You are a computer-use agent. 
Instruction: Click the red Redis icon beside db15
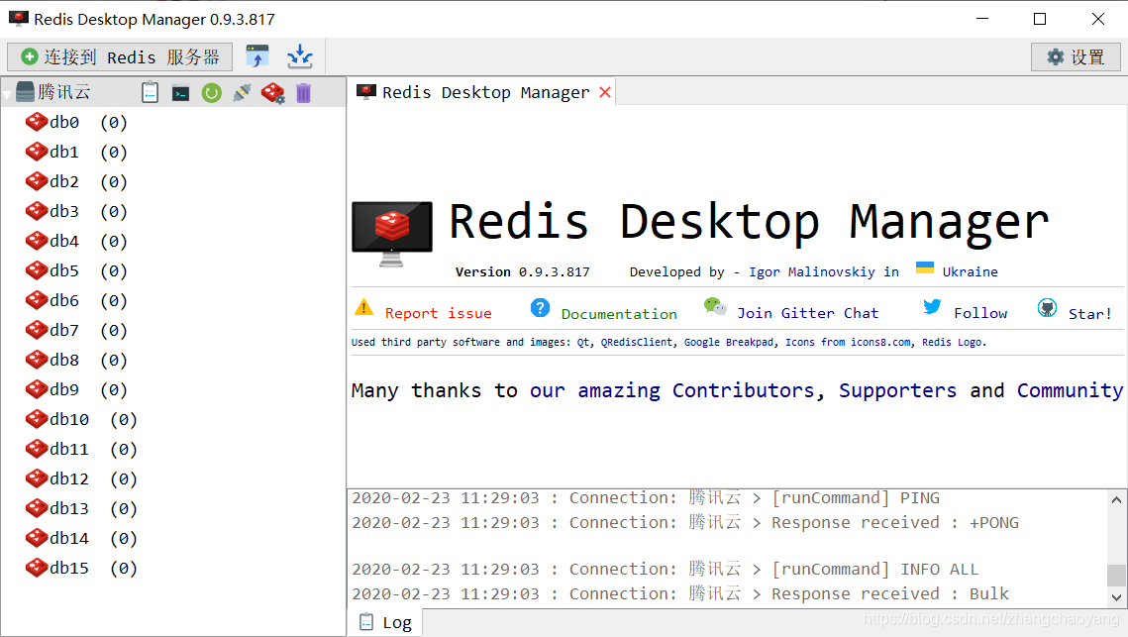(36, 568)
